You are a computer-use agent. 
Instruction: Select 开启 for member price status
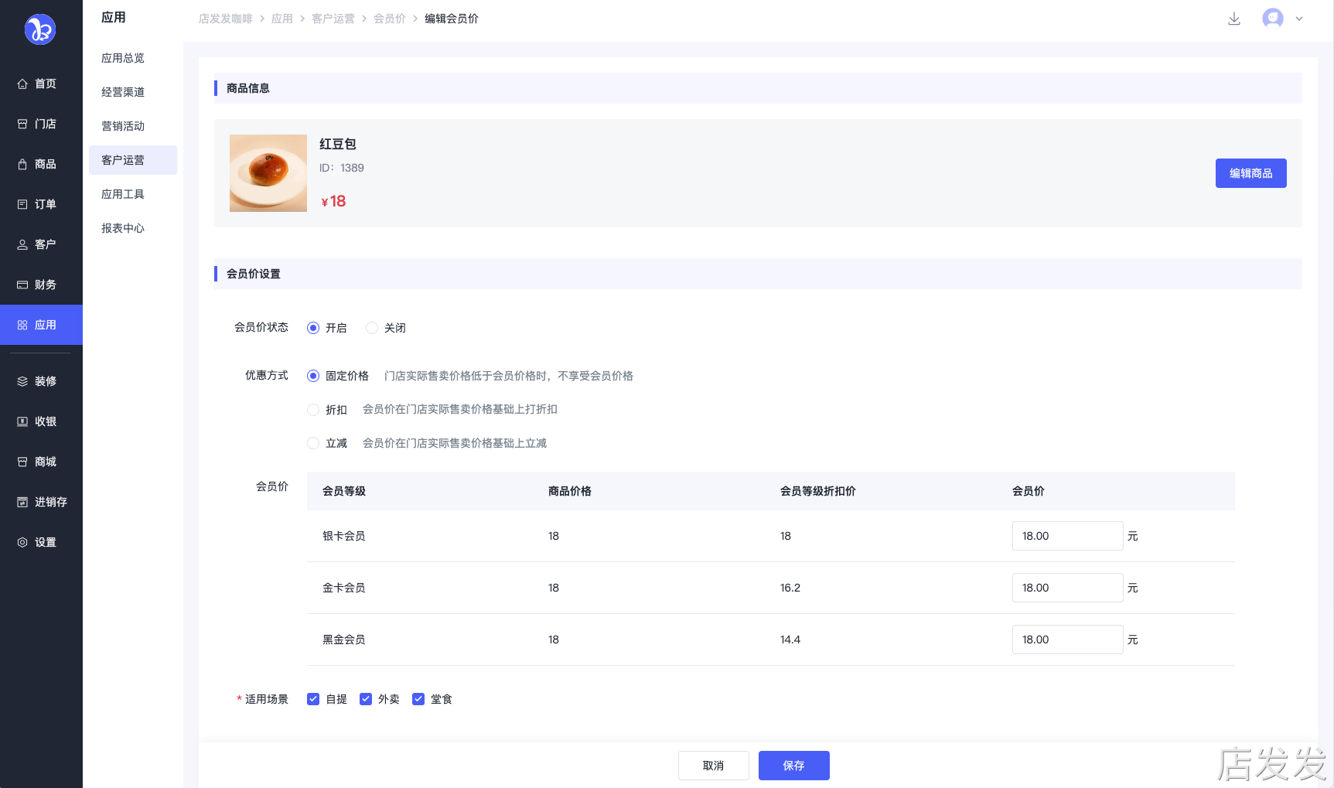pyautogui.click(x=313, y=328)
